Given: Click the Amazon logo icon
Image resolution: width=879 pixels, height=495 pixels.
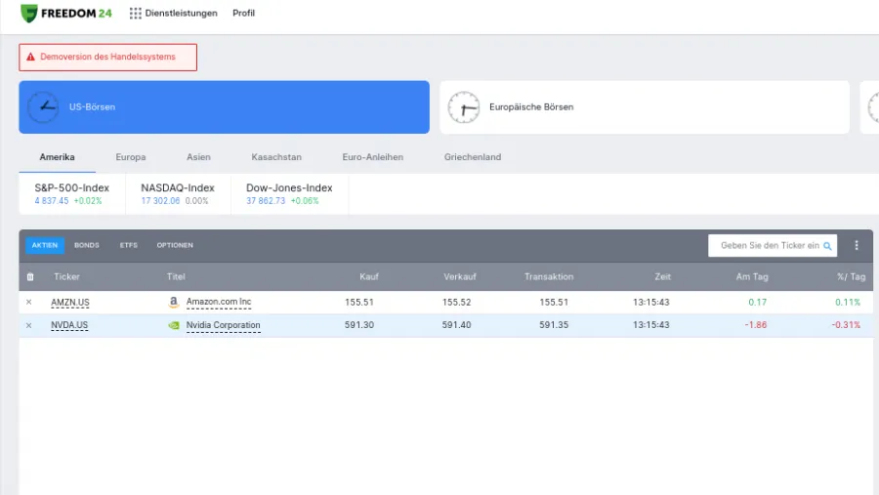Looking at the screenshot, I should coord(174,303).
